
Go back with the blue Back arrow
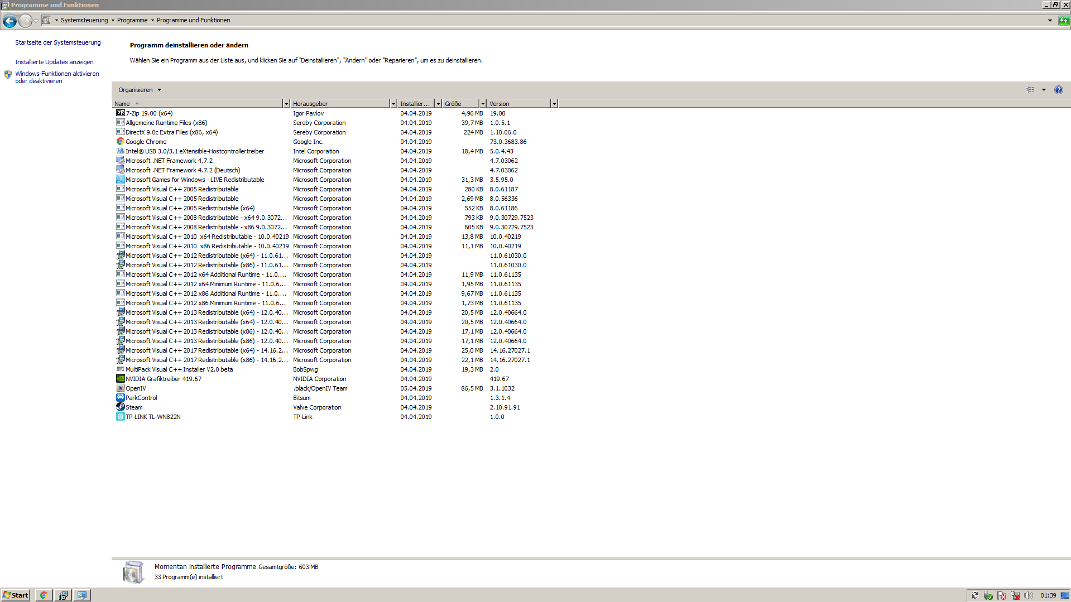pos(9,21)
